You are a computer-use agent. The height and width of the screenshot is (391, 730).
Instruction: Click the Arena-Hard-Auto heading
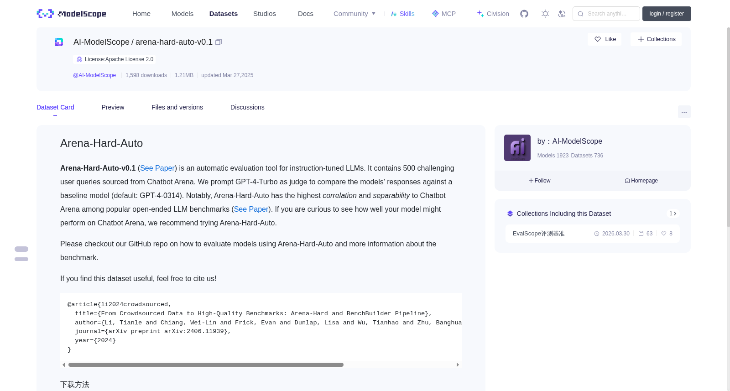101,143
